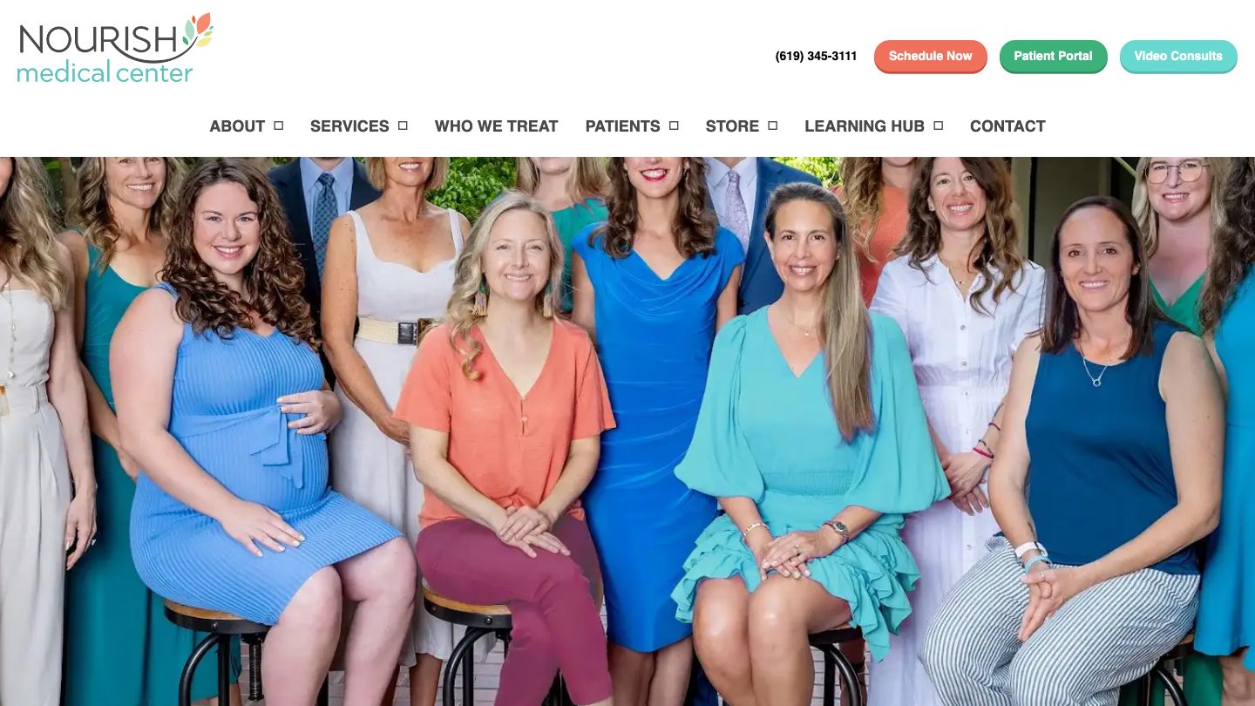Expand the Services submenu indicator

point(403,126)
